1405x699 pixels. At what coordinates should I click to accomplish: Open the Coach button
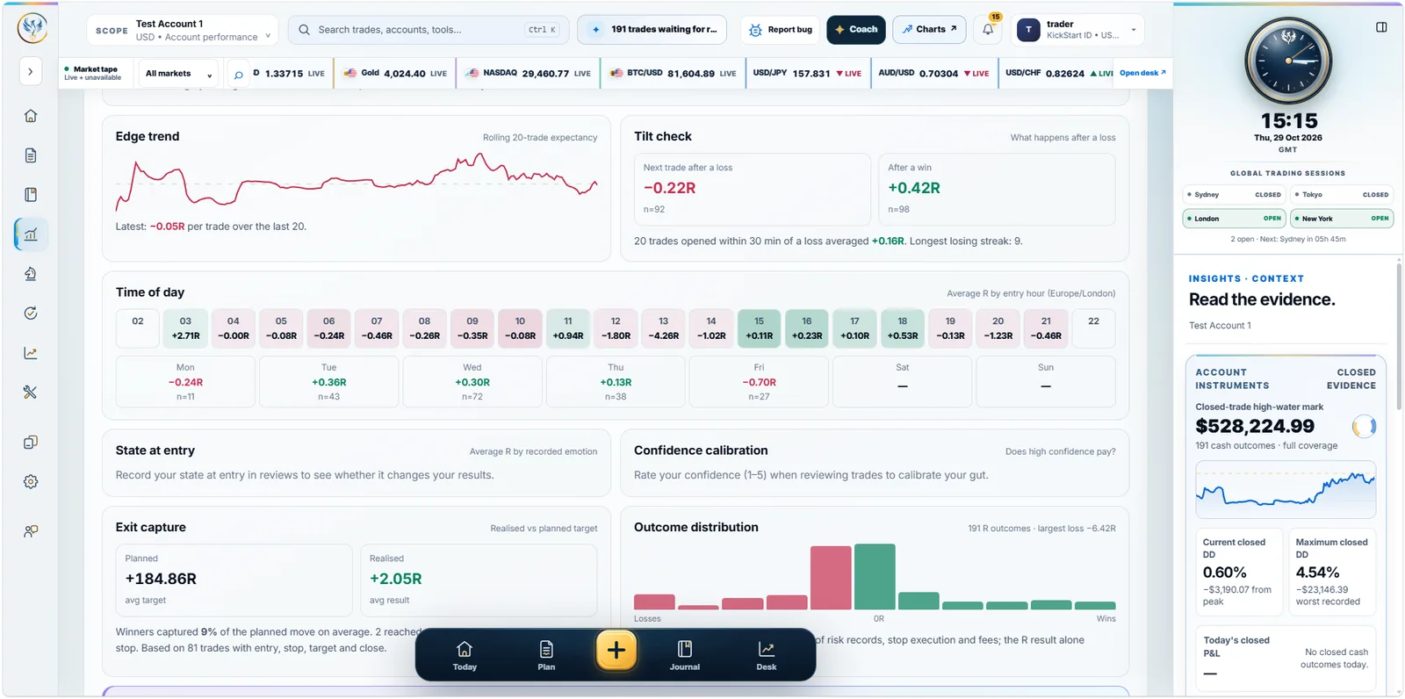point(856,30)
